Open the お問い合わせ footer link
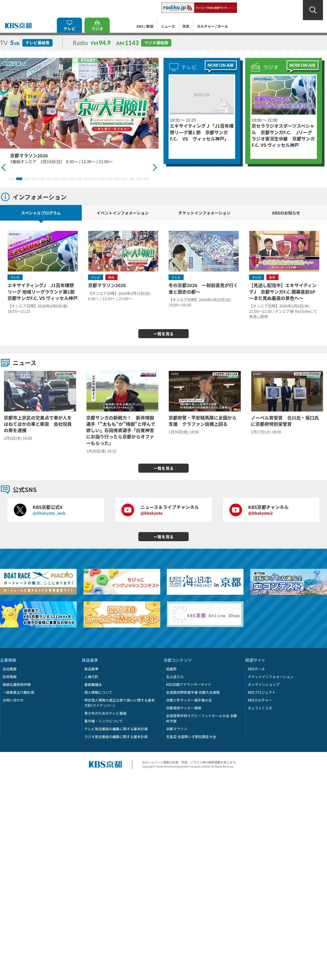Image resolution: width=327 pixels, height=970 pixels. 13,700
